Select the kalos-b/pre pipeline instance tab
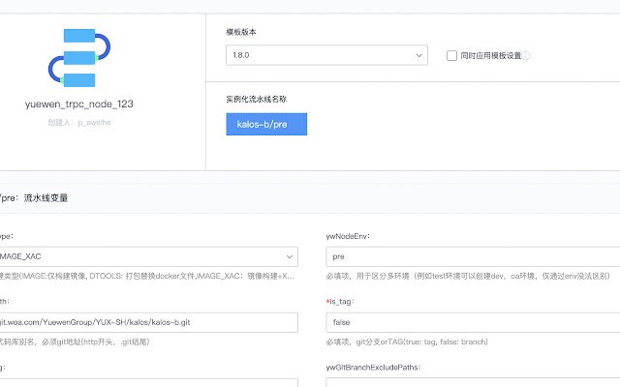 coord(266,125)
